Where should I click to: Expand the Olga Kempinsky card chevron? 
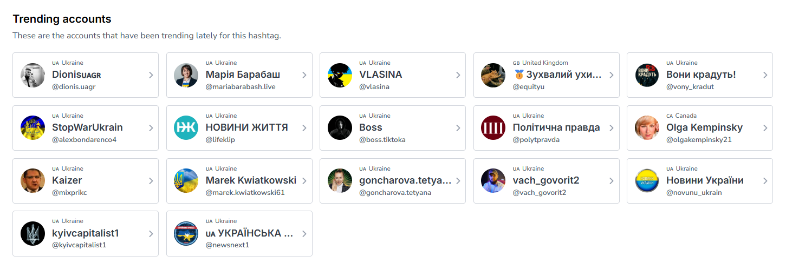click(x=765, y=128)
